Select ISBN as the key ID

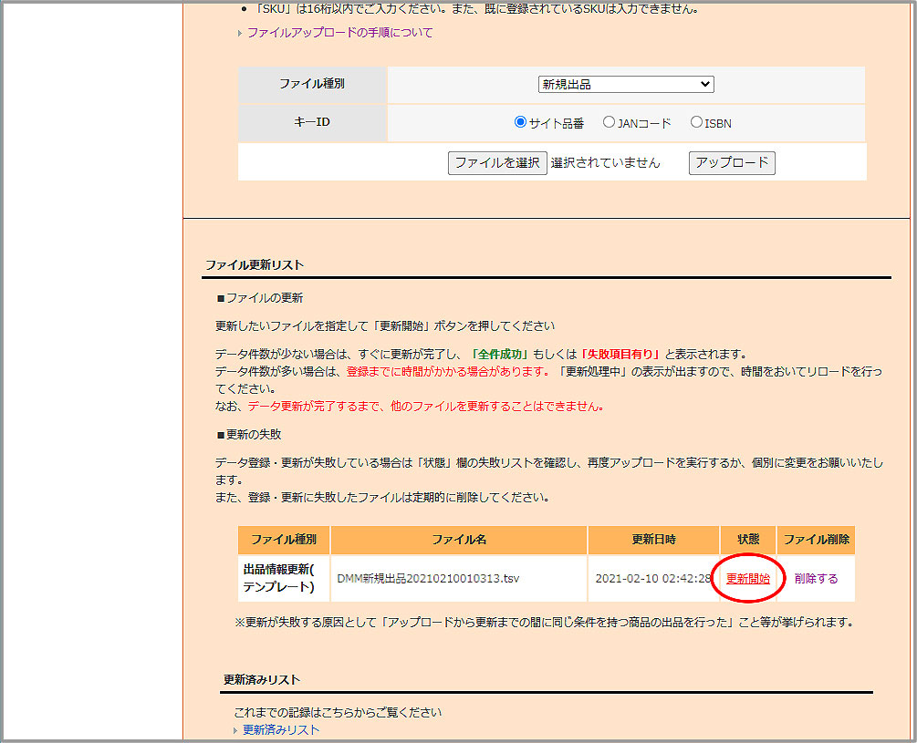(696, 122)
